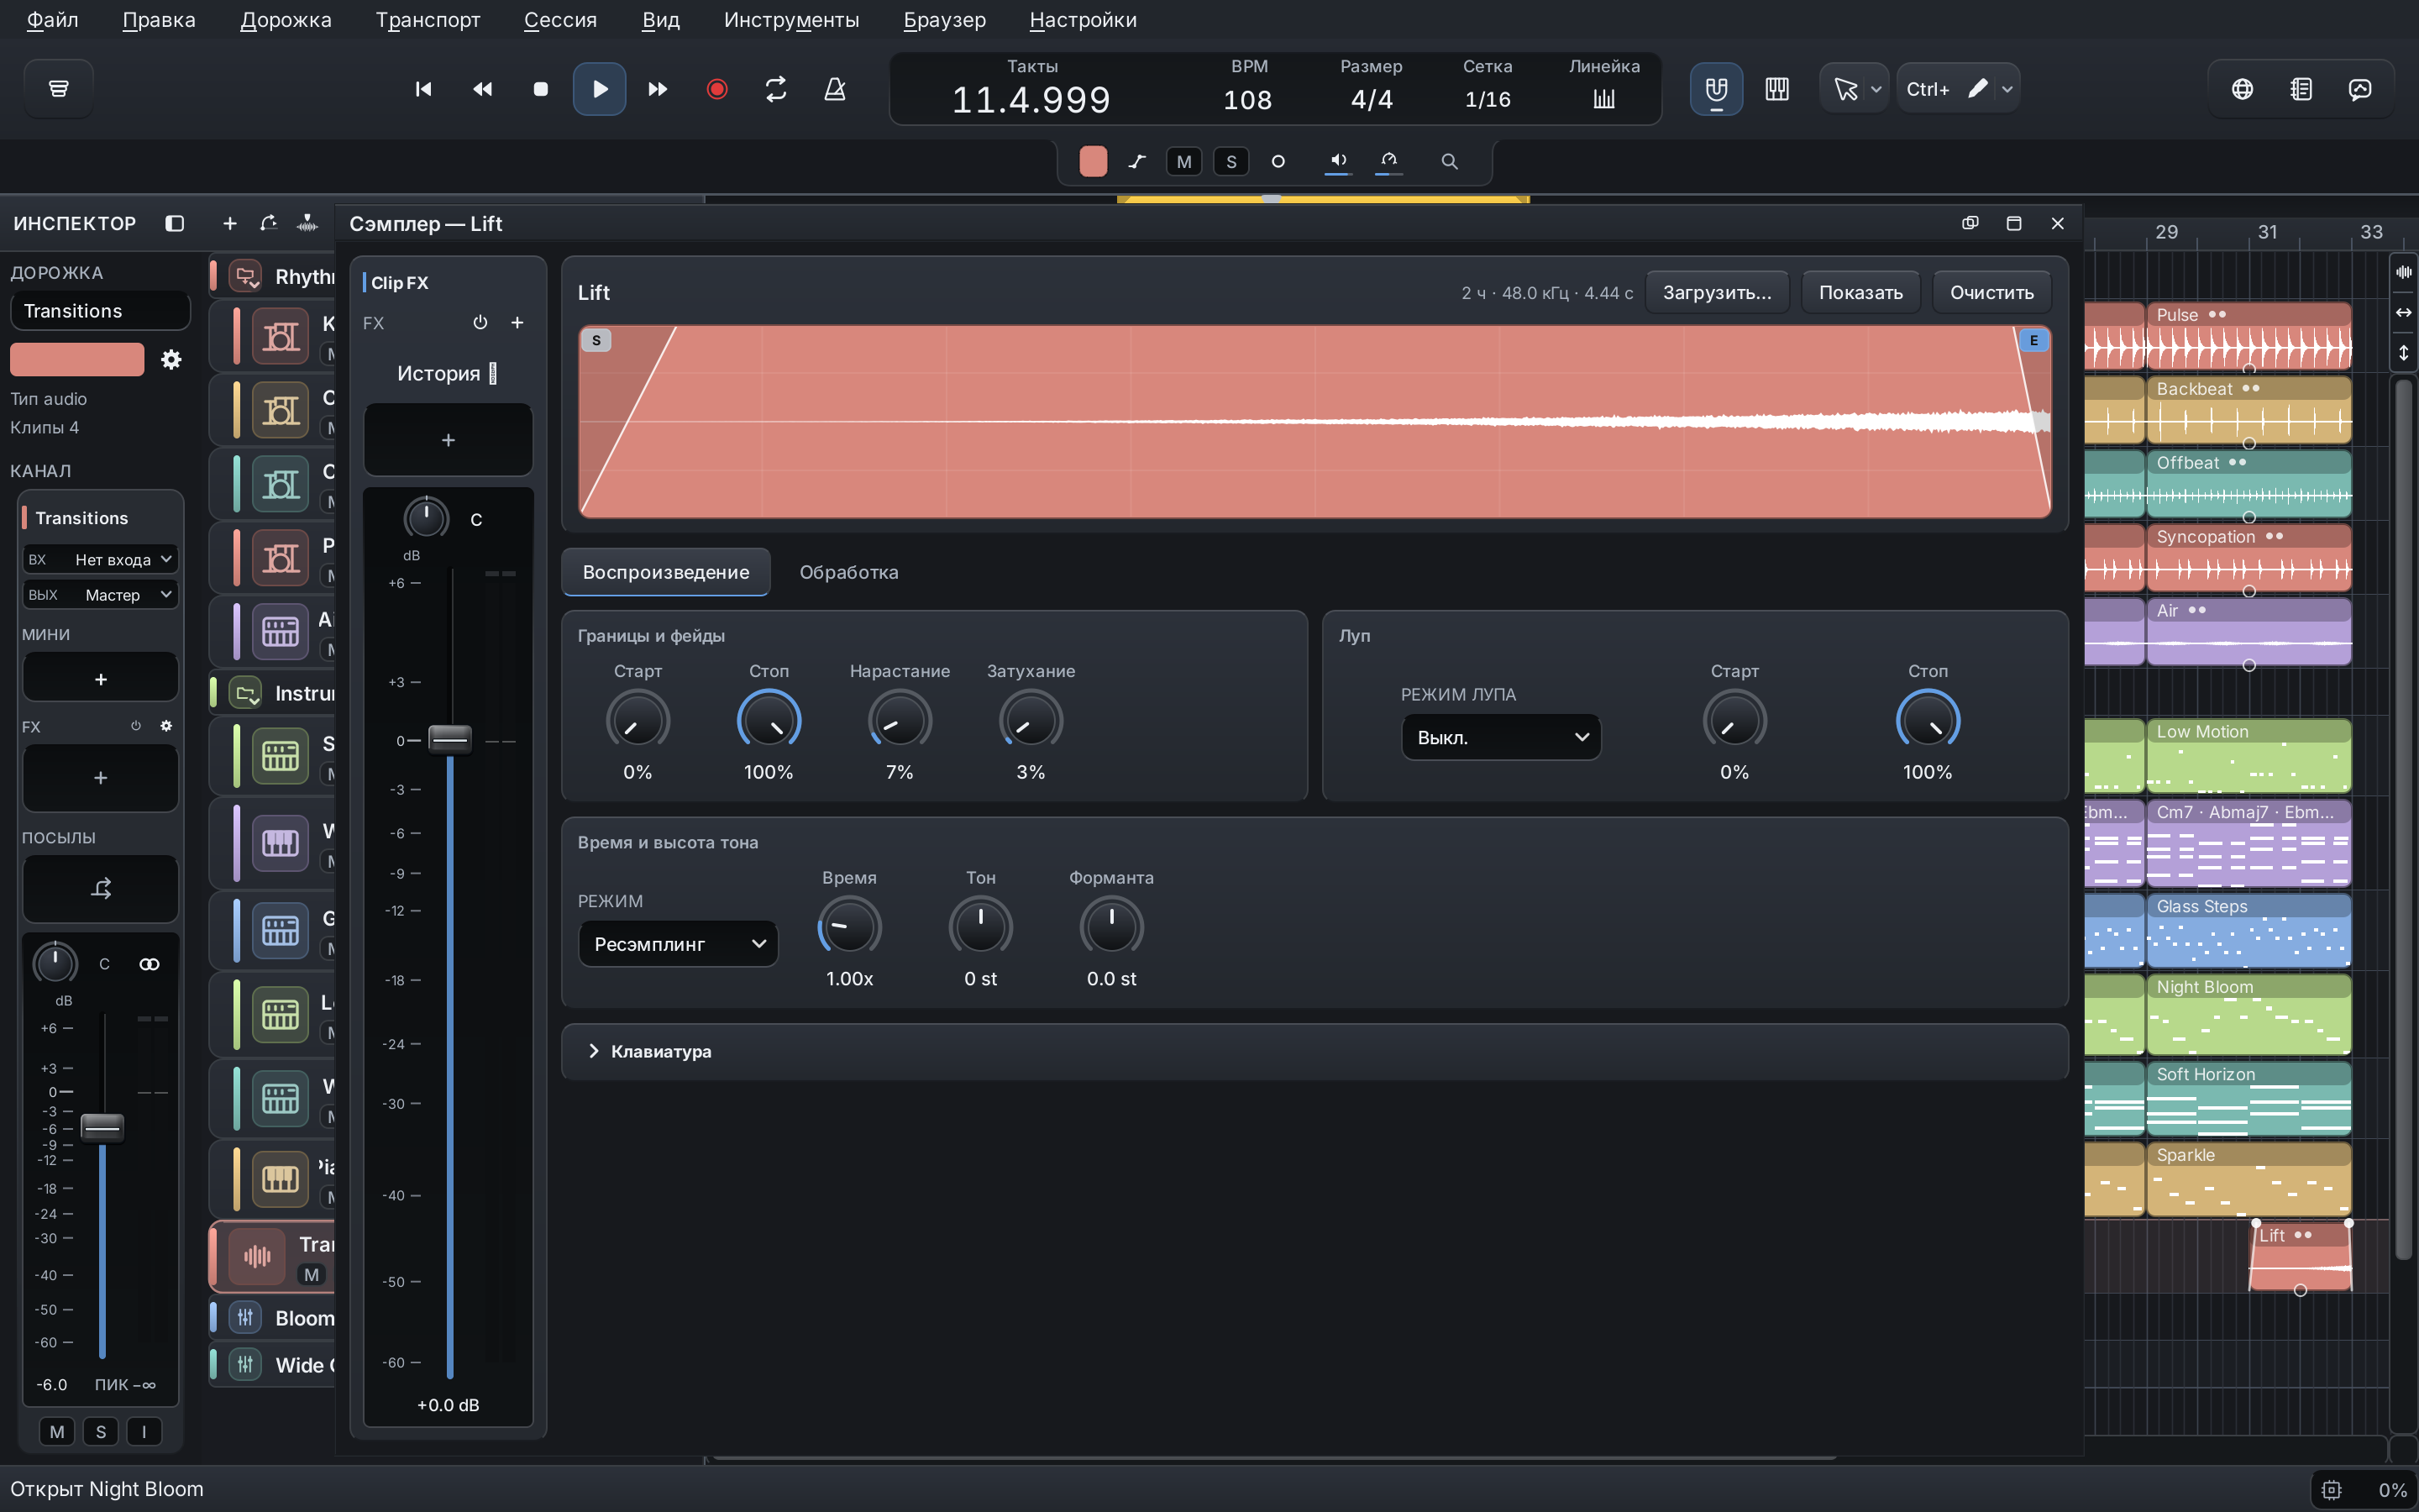Viewport: 2419px width, 1512px height.
Task: Click the globe icon in top right
Action: coord(2242,89)
